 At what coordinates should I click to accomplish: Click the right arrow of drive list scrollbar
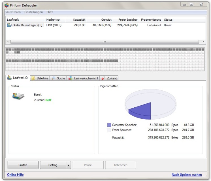tap(203, 42)
